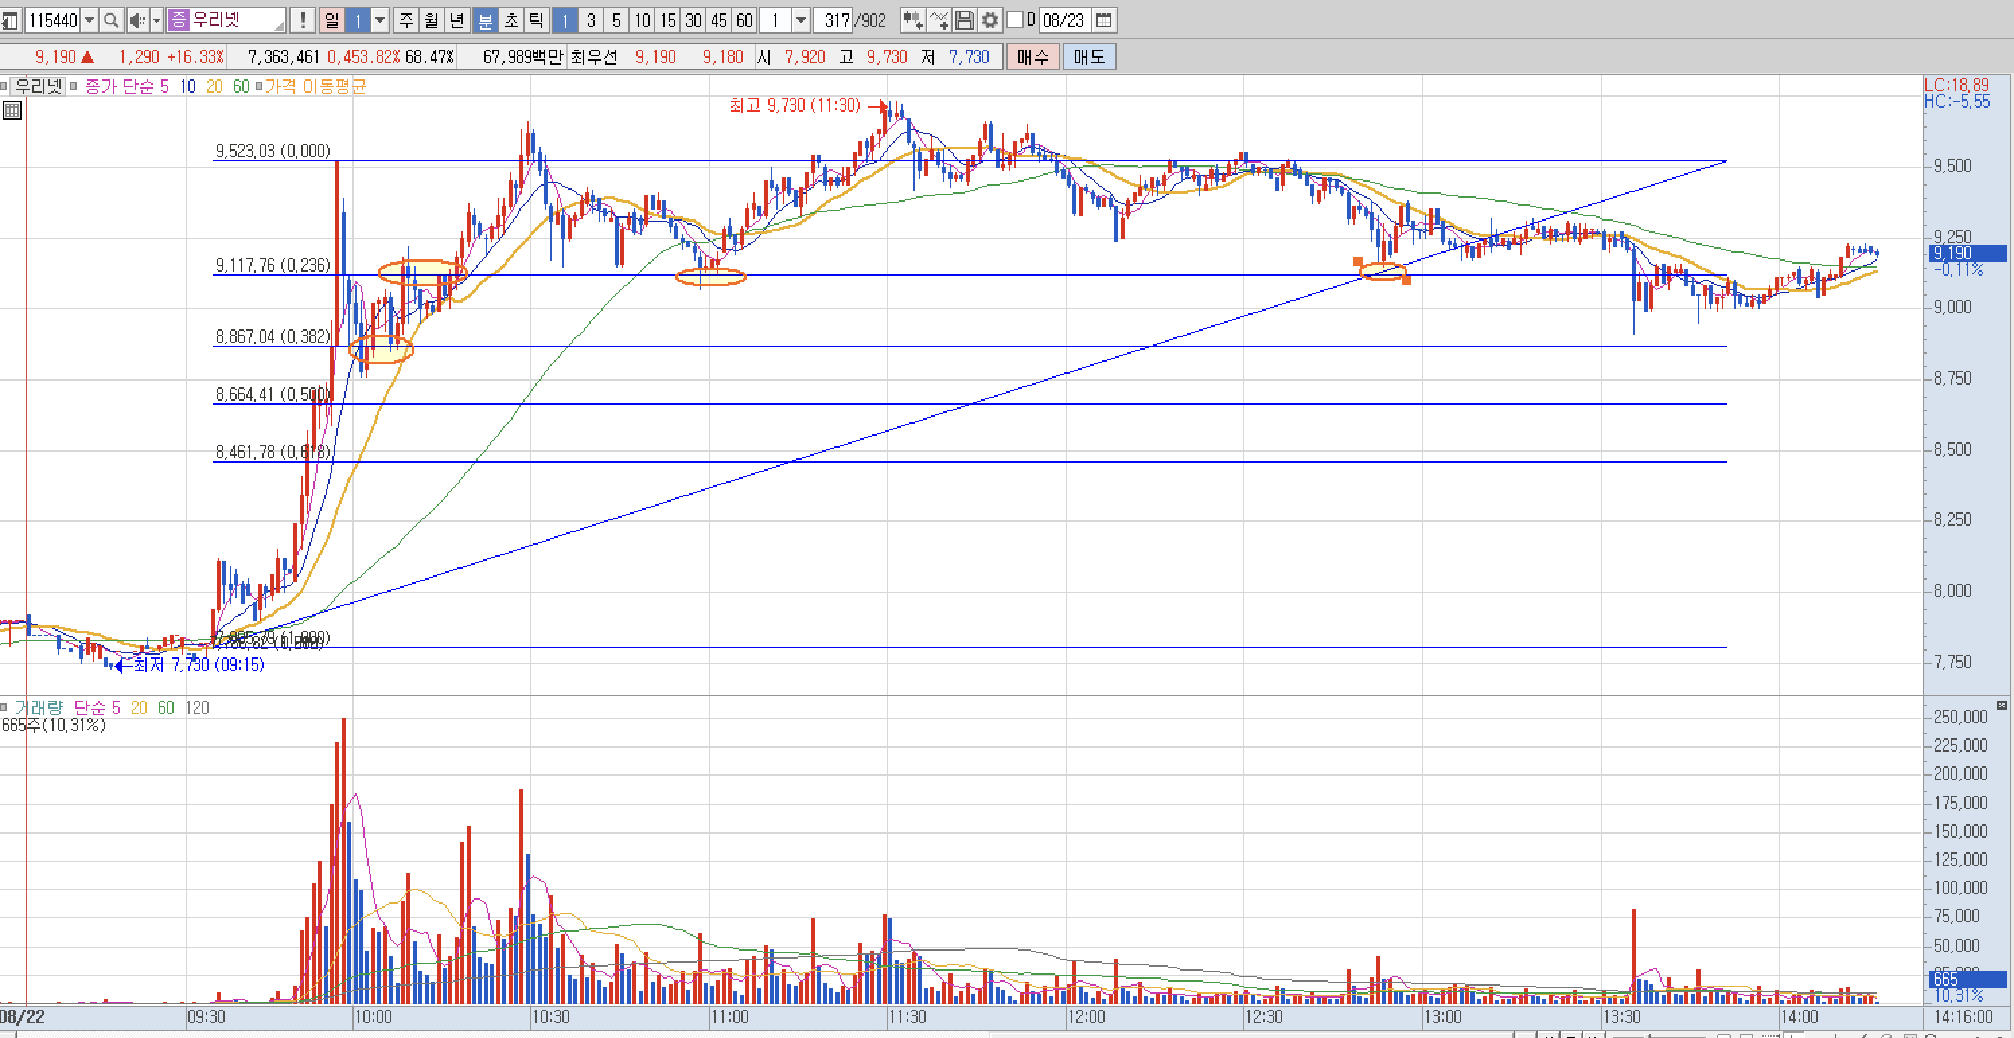Click the data table grid icon
Image resolution: width=2014 pixels, height=1038 pixels.
11,110
